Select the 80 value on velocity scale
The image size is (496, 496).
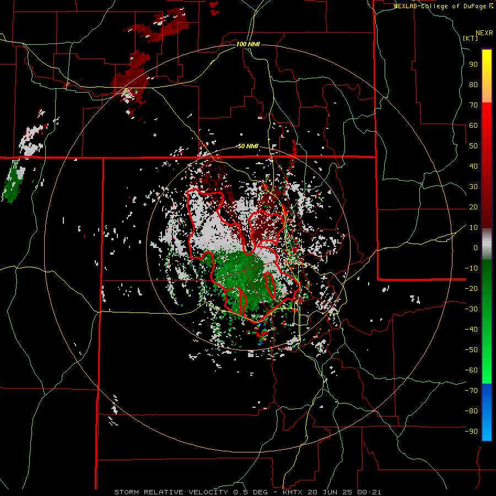click(473, 85)
